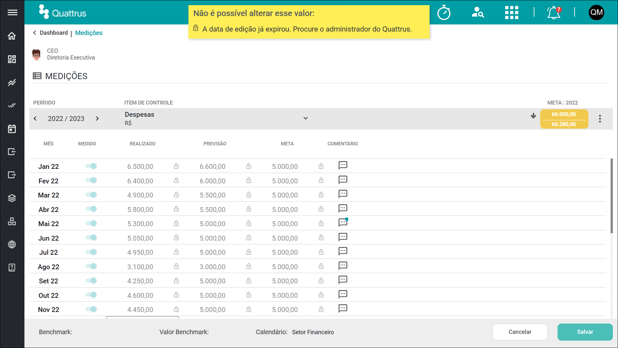Toggle the Medido switch for Mar 22

click(x=91, y=195)
